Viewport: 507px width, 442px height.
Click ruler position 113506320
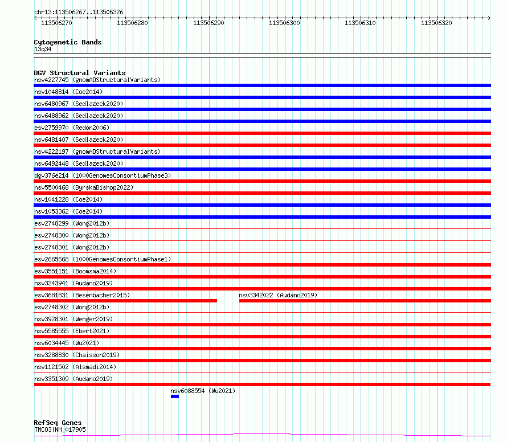click(436, 23)
